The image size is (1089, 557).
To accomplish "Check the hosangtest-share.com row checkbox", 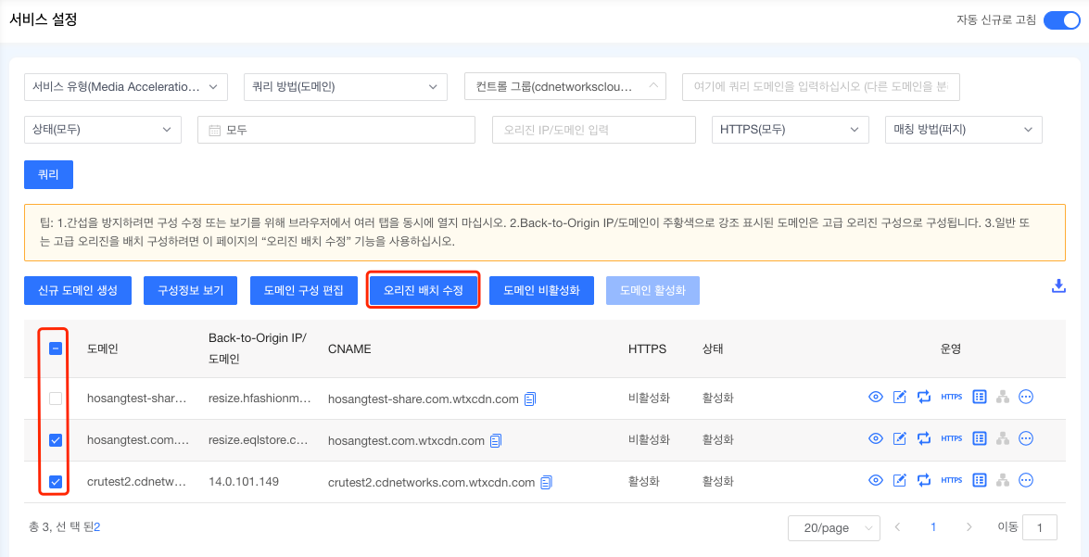I will point(54,398).
